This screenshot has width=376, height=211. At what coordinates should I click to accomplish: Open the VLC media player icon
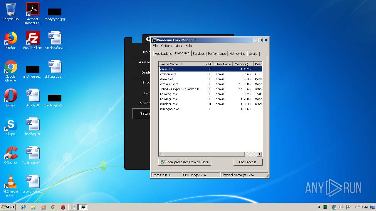point(11,185)
